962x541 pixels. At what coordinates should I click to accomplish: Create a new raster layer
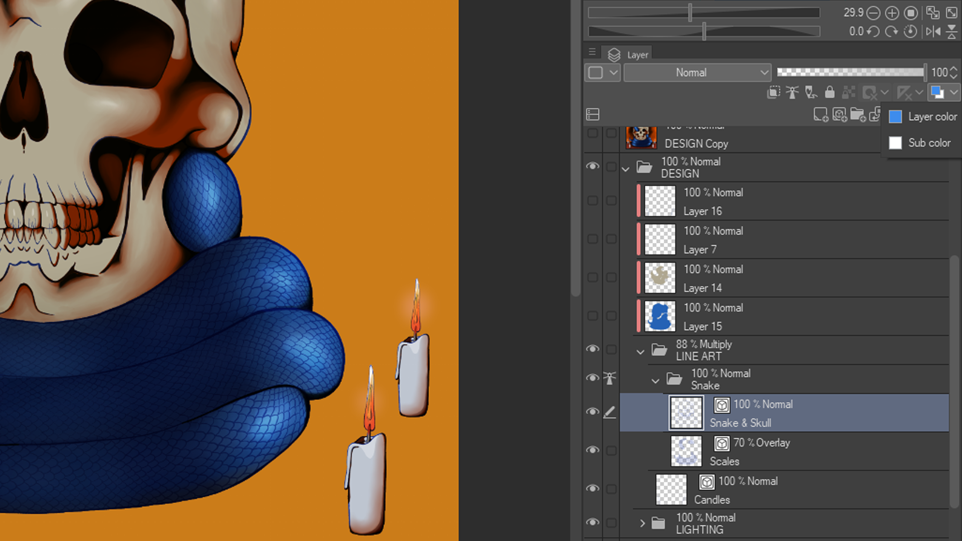(821, 115)
